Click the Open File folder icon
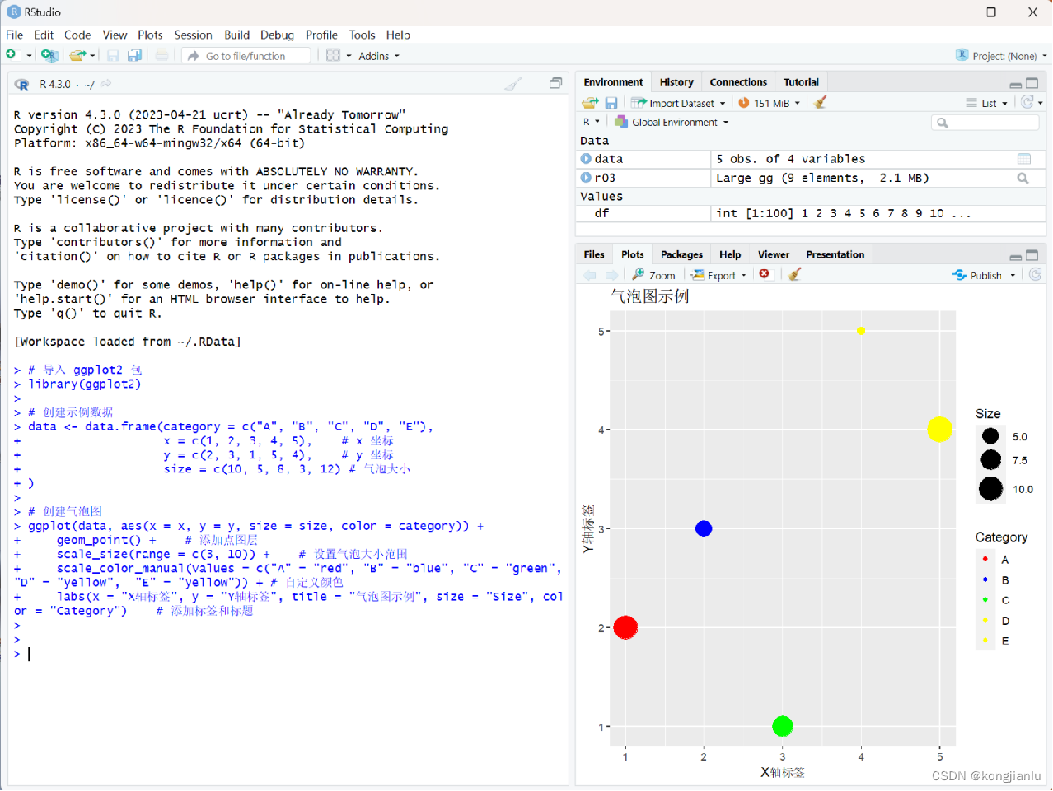The height and width of the screenshot is (791, 1053). [77, 55]
